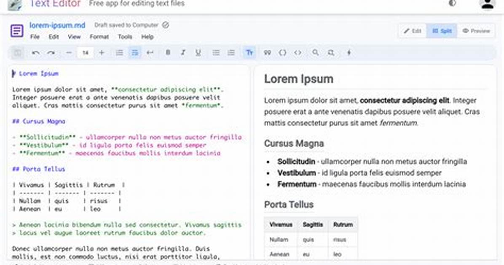504x265 pixels.
Task: Click the 'Draft saved to Computer' status
Action: [126, 25]
